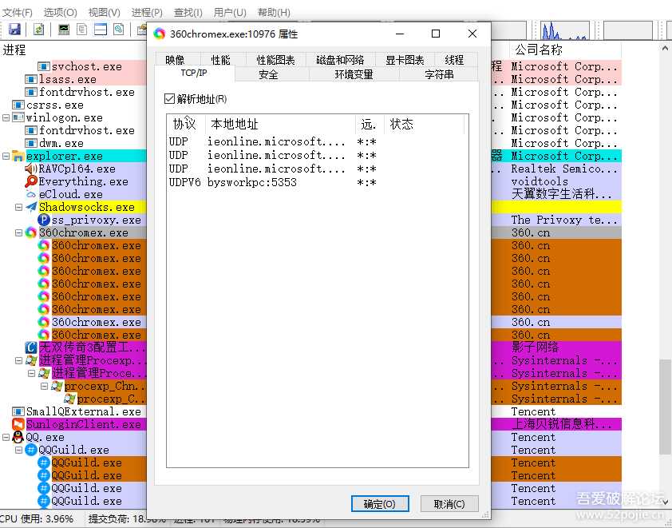Screen dimensions: 672x528
Task: Click the Shadowsocks.exe paper airplane icon
Action: click(x=32, y=207)
